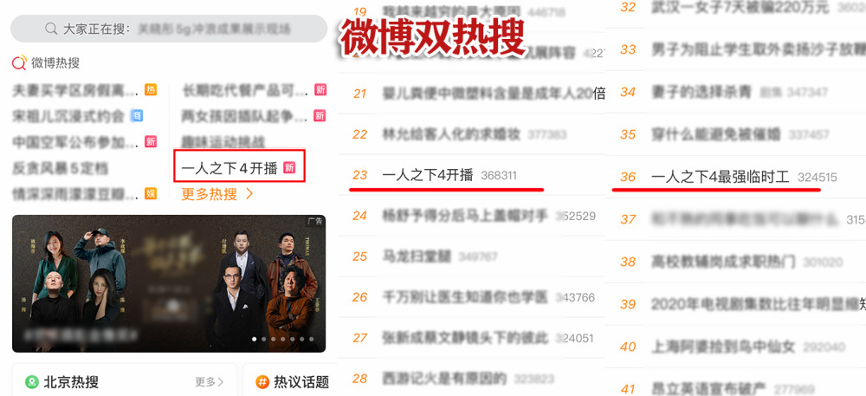Open trending topic 一人之下4最强临时工 ranked 36

tap(720, 177)
